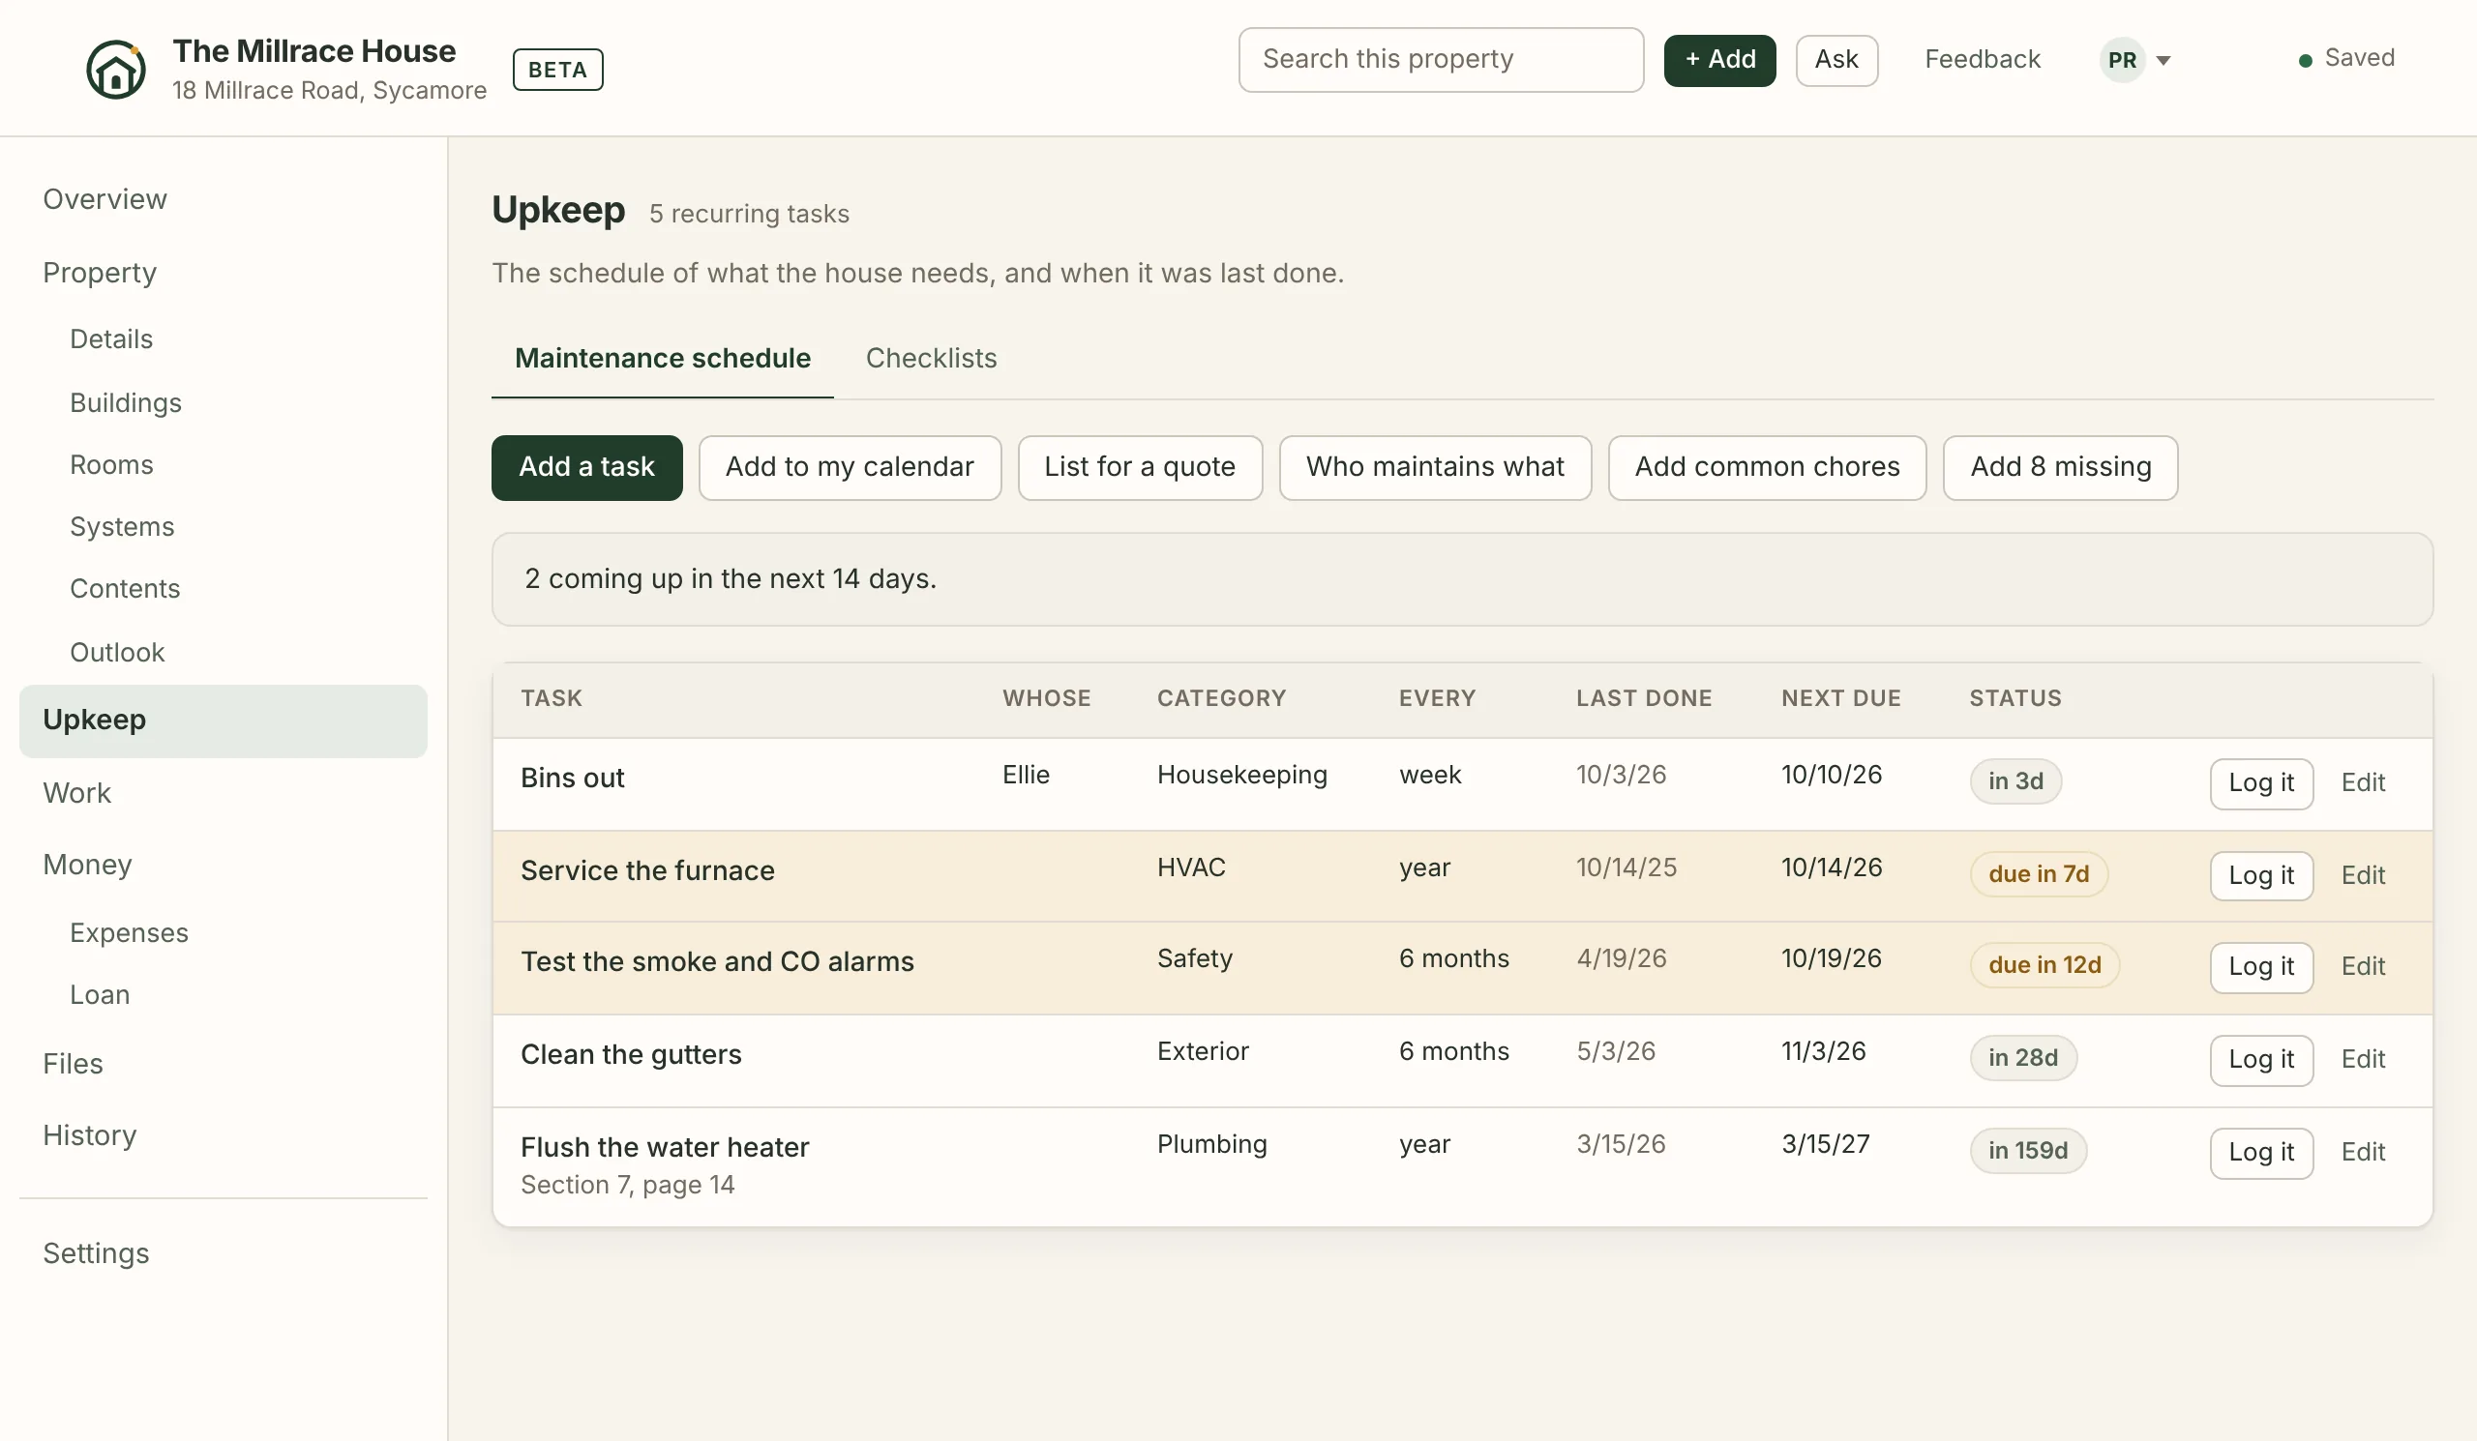
Task: Sort by the NEXT DUE column header
Action: [x=1840, y=698]
